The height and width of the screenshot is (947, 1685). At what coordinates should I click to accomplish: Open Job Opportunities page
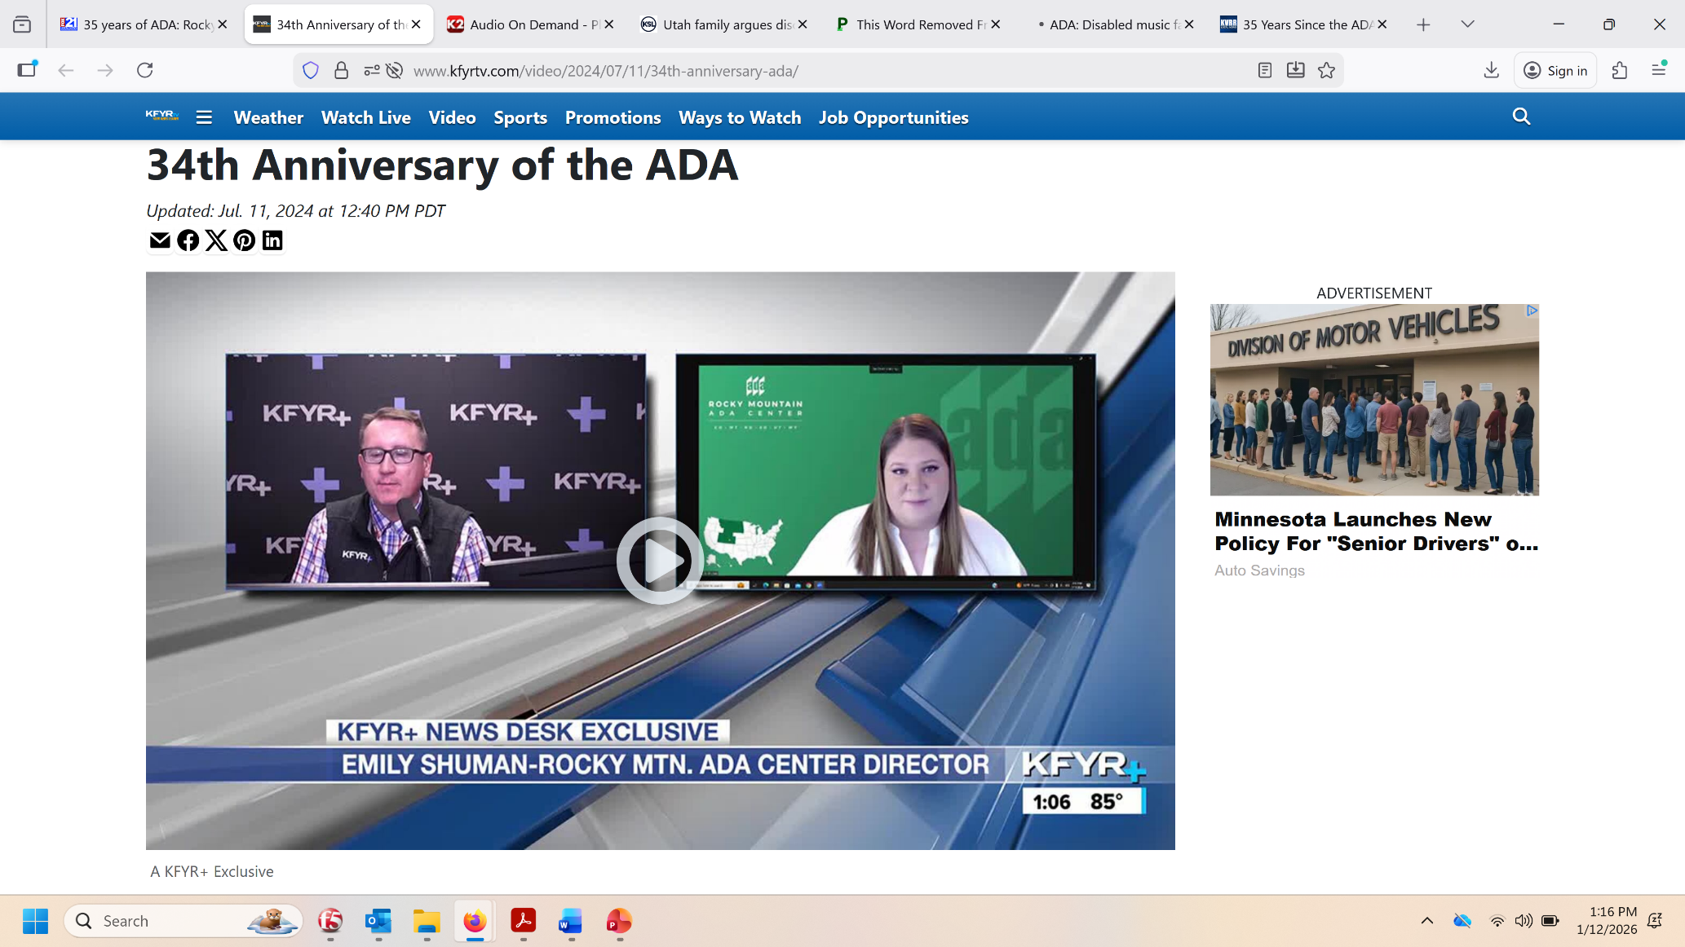(x=894, y=117)
